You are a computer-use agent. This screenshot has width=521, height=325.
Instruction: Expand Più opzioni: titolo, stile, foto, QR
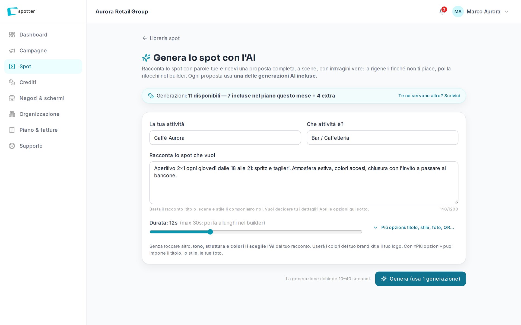tap(414, 227)
